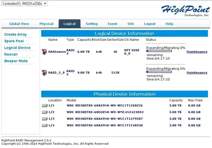Open the Event tab

(x=113, y=24)
